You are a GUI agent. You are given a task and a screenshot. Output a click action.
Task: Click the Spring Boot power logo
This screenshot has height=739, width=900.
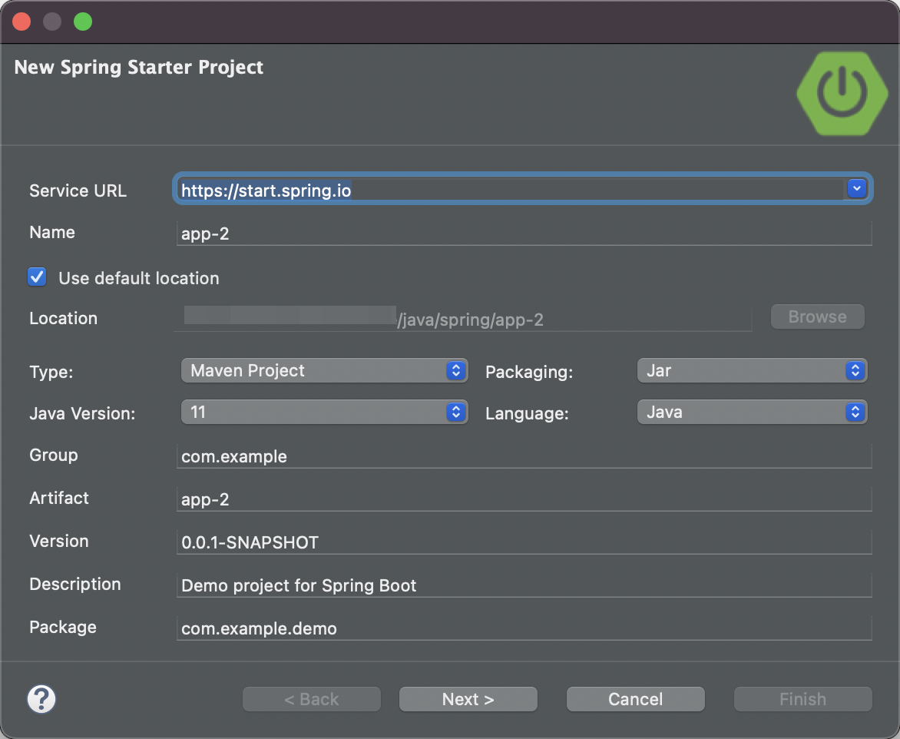coord(842,94)
